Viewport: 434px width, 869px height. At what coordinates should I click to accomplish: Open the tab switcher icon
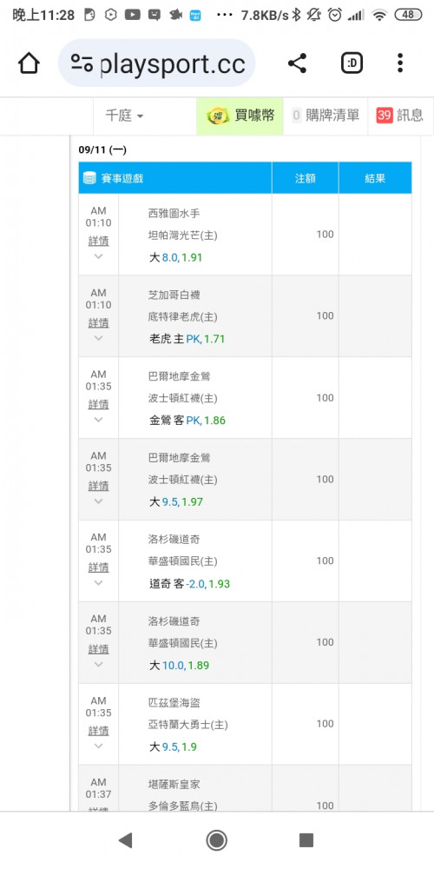tap(352, 63)
